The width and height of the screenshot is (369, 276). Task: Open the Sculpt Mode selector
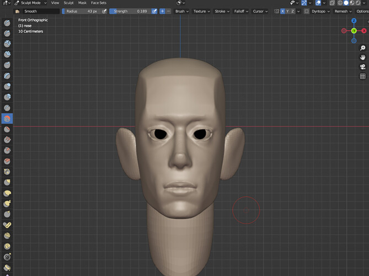tap(30, 3)
